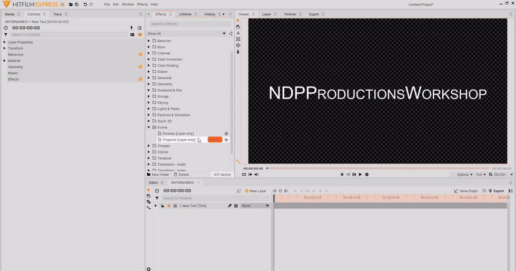
Task: Open the Edit menu
Action: (116, 4)
